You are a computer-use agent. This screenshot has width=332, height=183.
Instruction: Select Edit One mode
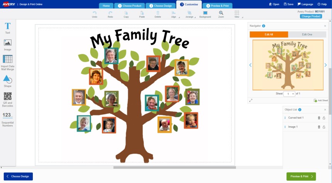point(307,34)
